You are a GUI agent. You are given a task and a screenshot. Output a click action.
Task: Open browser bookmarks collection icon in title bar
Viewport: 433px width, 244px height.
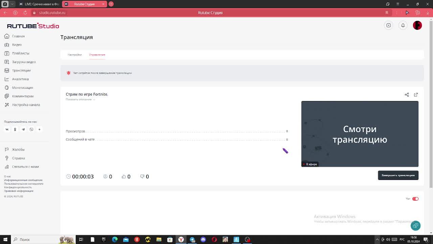388,4
